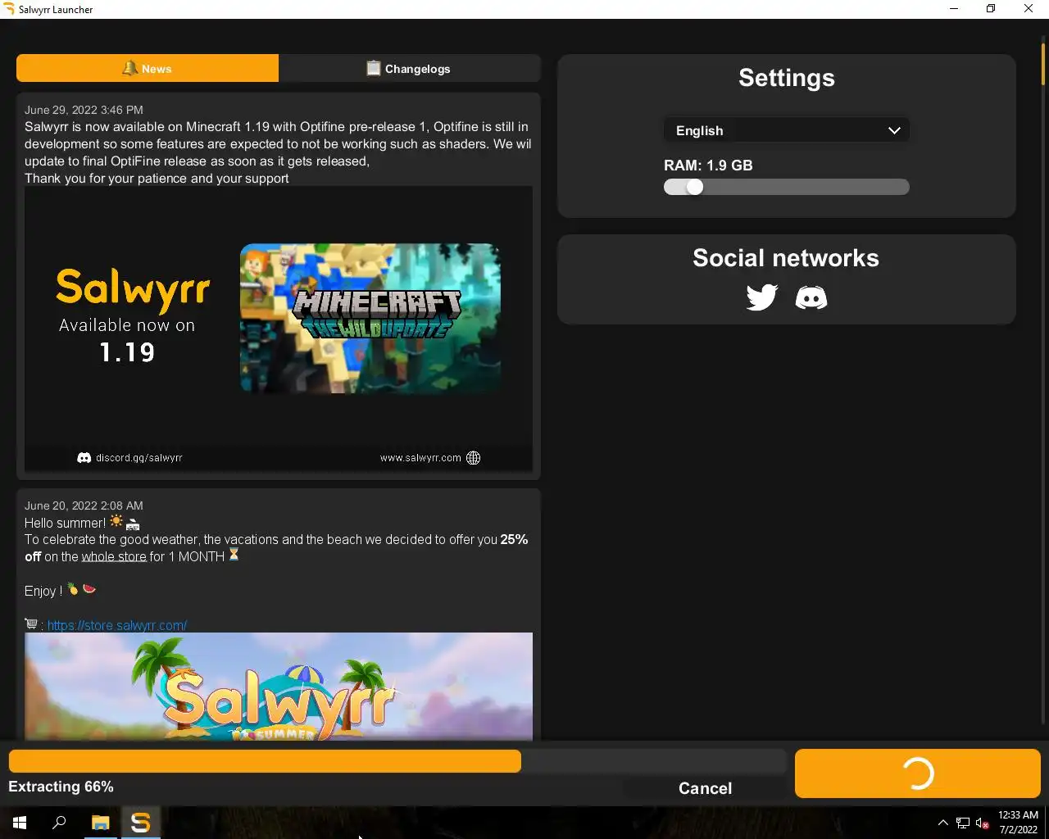Open File Explorer from the taskbar

(x=100, y=823)
